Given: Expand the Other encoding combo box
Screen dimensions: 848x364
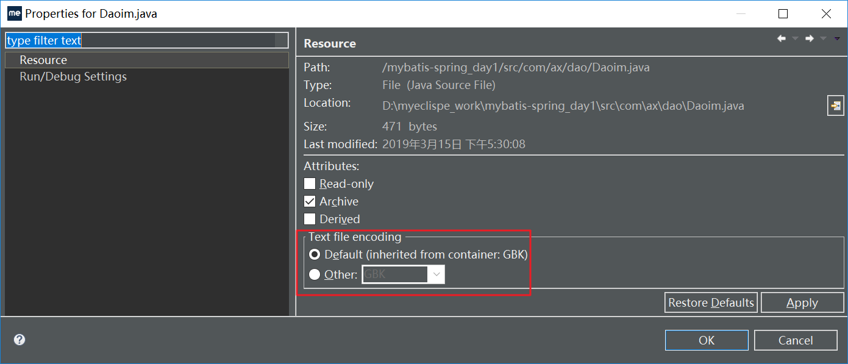Looking at the screenshot, I should (x=436, y=274).
